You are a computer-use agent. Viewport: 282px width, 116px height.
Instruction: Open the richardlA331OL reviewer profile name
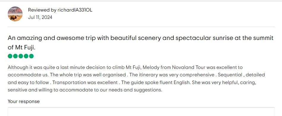coord(75,10)
